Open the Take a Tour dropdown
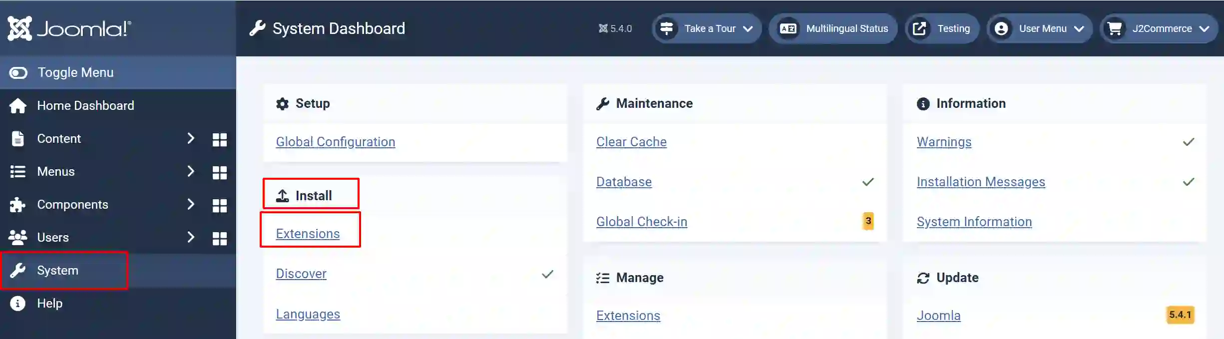The height and width of the screenshot is (339, 1224). (707, 28)
